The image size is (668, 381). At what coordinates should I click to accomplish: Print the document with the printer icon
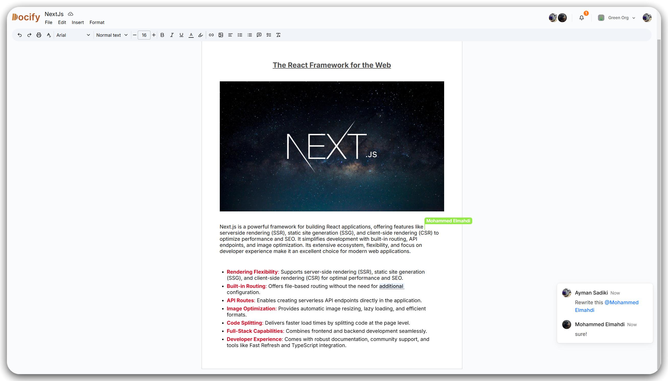point(39,35)
